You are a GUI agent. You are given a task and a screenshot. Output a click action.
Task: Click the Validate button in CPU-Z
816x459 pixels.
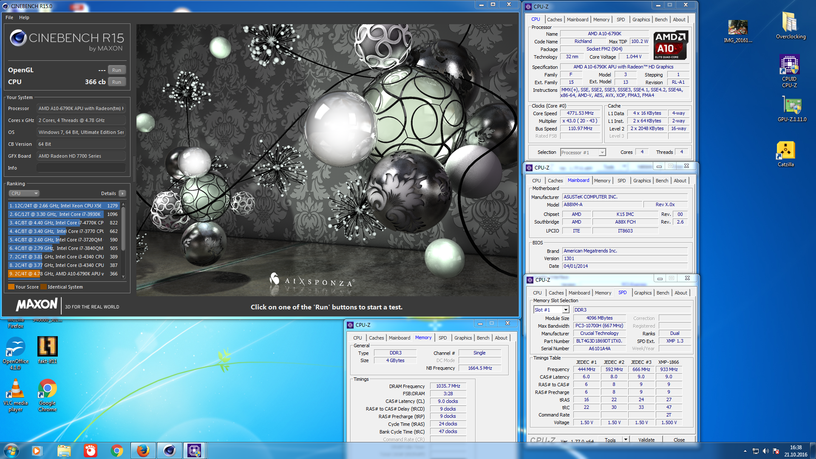point(646,439)
